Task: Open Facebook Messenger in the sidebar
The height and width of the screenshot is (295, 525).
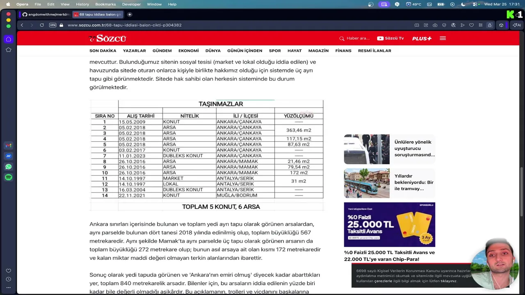Action: coord(8,156)
